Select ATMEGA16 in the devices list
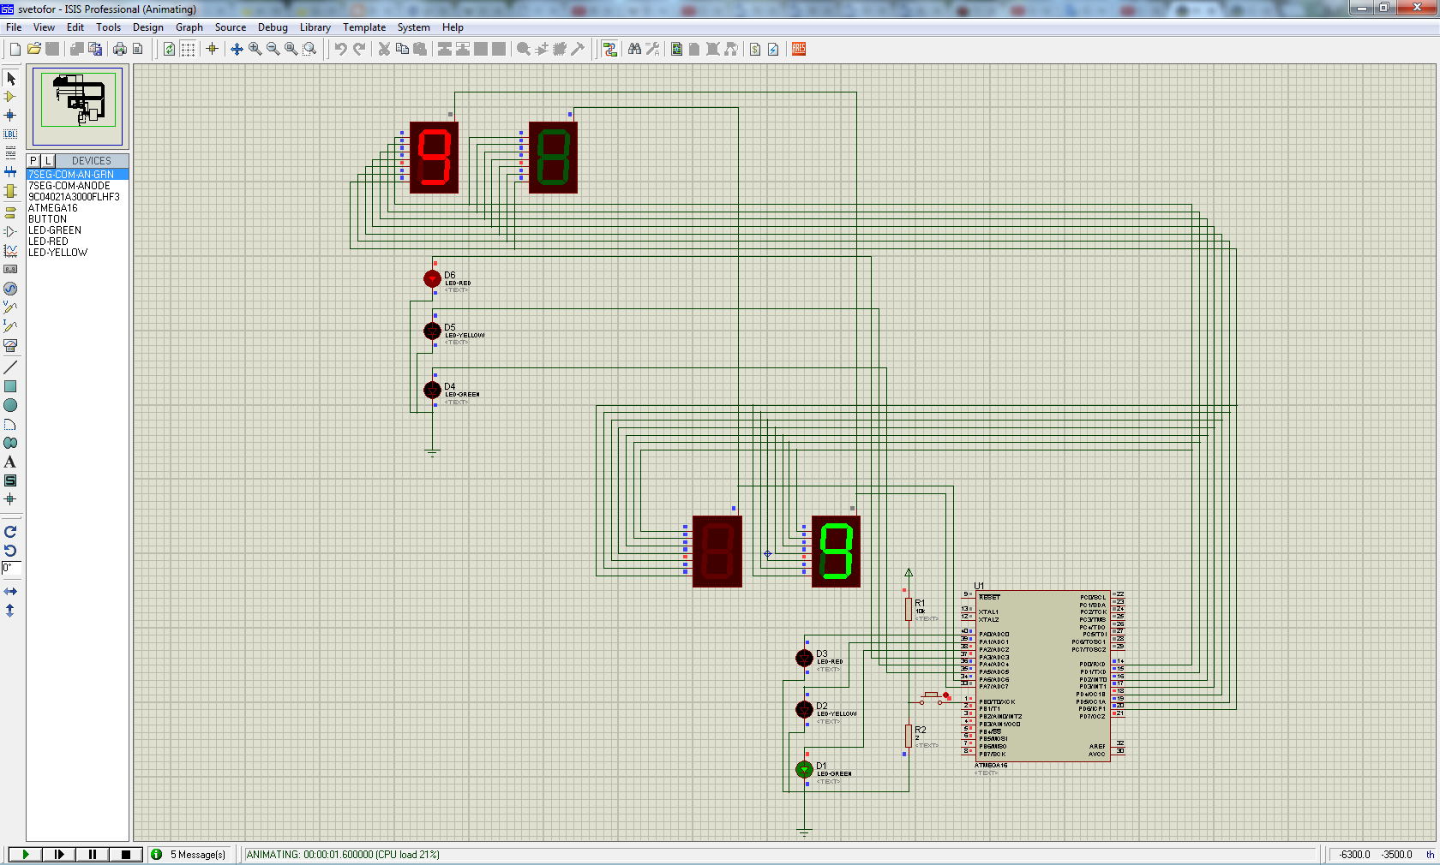 (53, 208)
